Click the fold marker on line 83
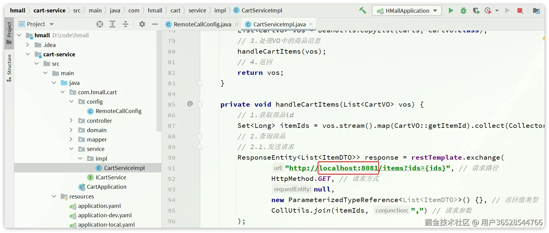Image resolution: width=549 pixels, height=233 pixels. 200,83
